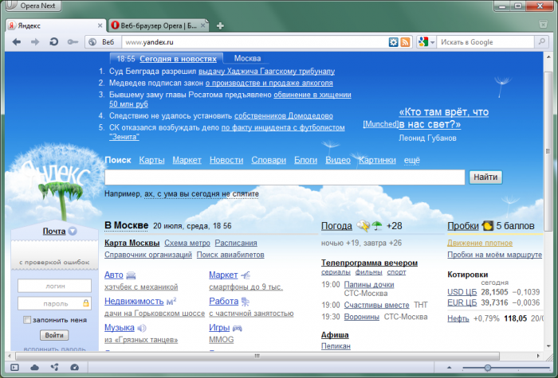
Task: Open the Новости service link
Action: pyautogui.click(x=226, y=160)
